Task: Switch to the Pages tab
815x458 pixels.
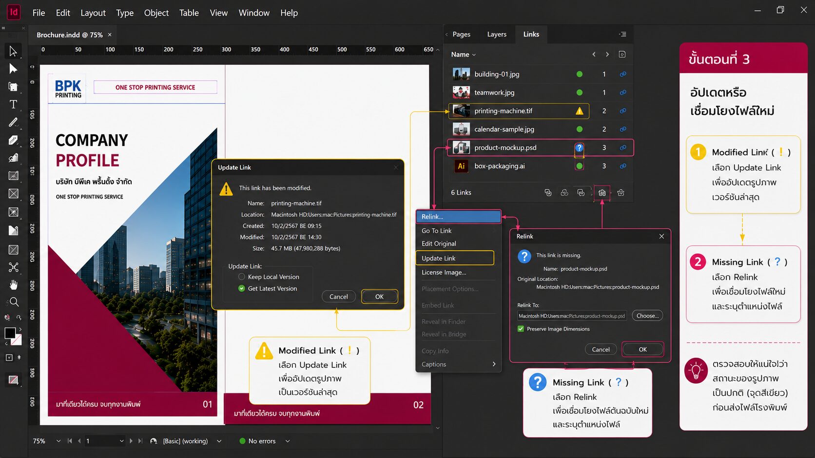Action: point(461,34)
